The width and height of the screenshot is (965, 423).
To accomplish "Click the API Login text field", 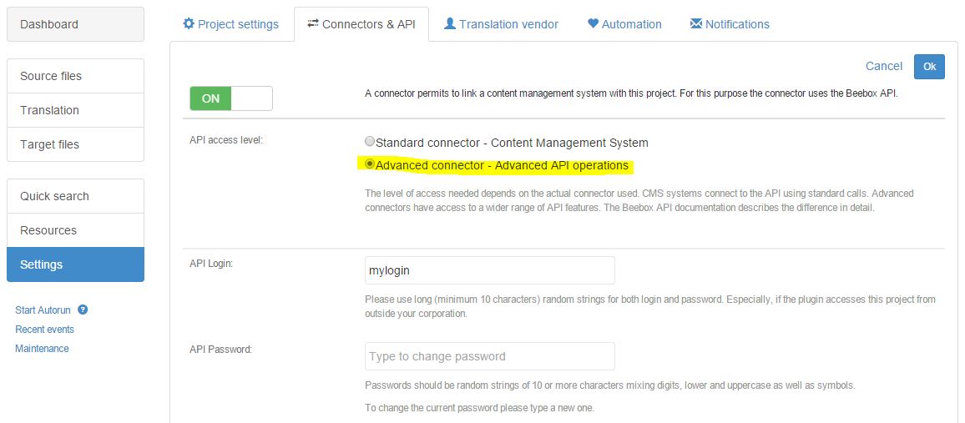I will point(490,270).
